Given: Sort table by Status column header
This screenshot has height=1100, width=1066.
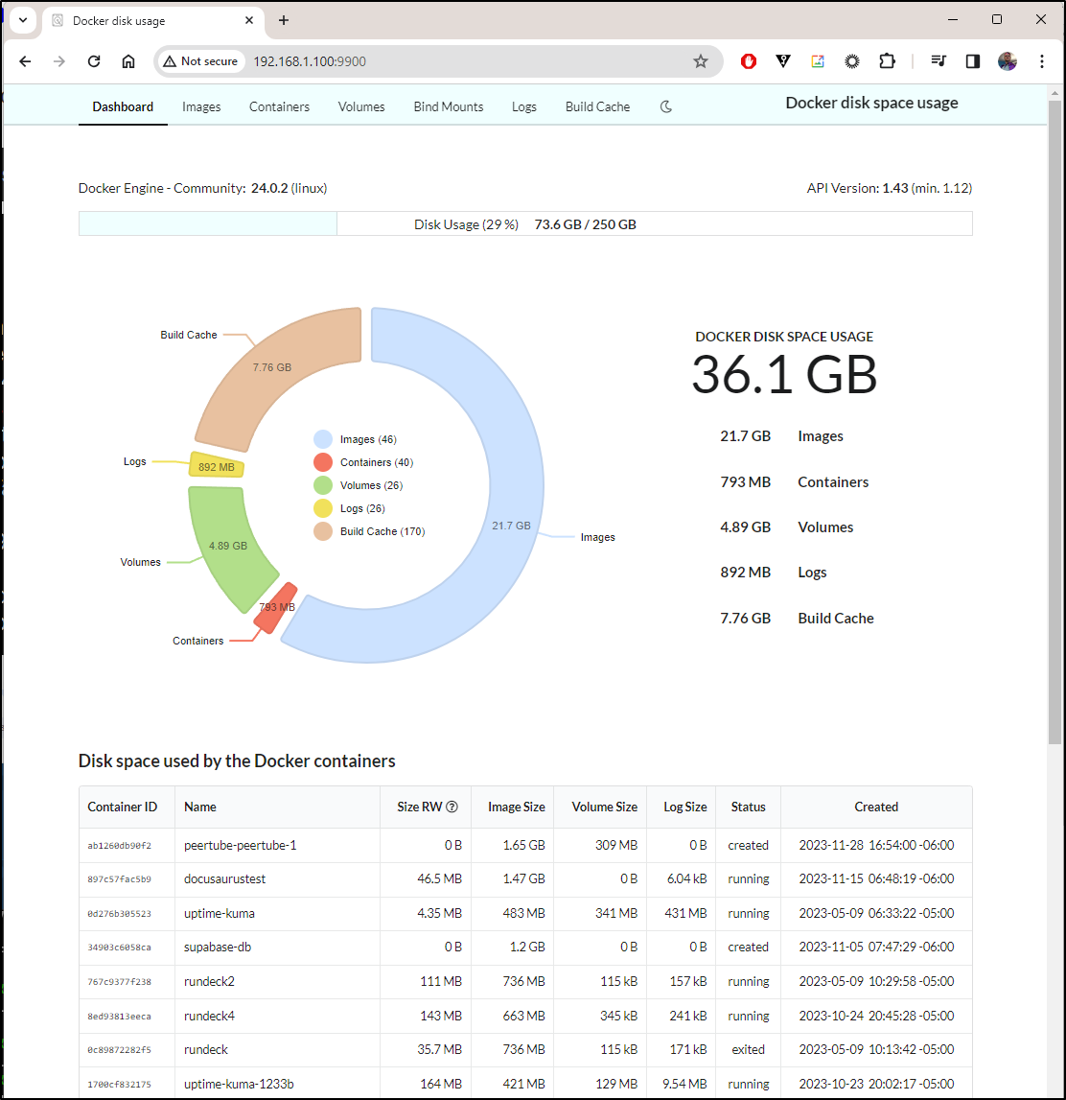Looking at the screenshot, I should (749, 807).
